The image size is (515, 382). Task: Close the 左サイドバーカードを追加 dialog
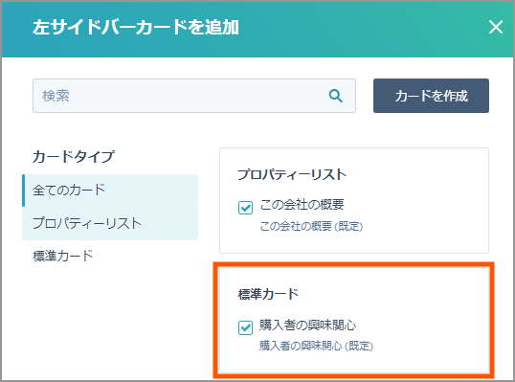(x=496, y=27)
